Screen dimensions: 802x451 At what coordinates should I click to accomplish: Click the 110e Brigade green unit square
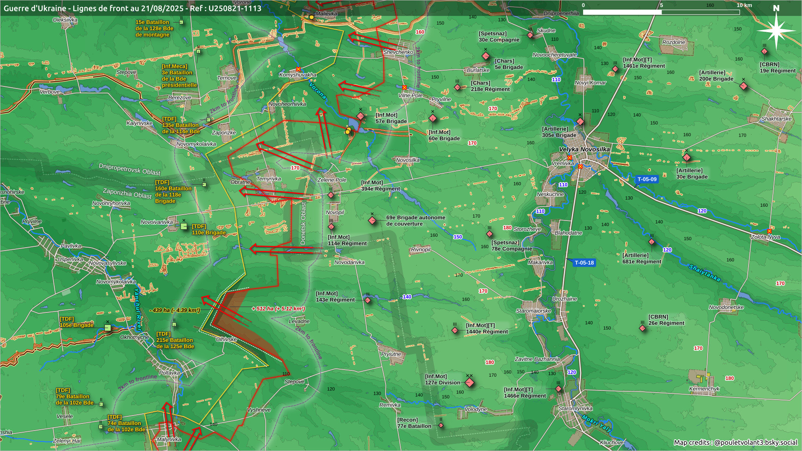pos(184,226)
